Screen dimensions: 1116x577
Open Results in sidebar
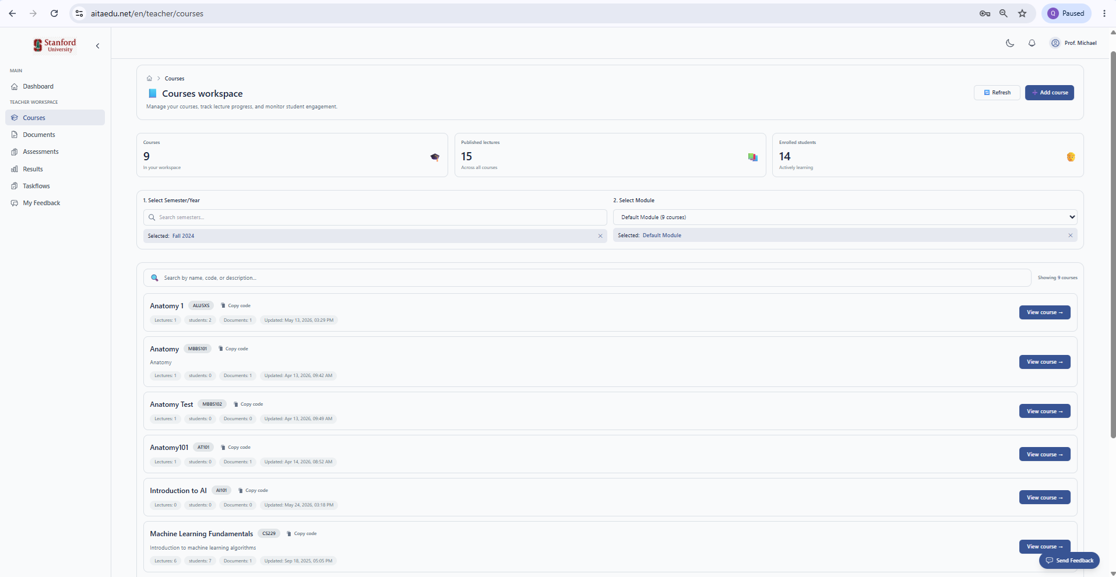tap(55, 169)
